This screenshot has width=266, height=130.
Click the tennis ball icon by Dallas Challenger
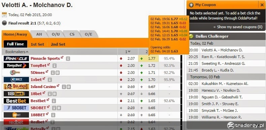tap(191, 36)
